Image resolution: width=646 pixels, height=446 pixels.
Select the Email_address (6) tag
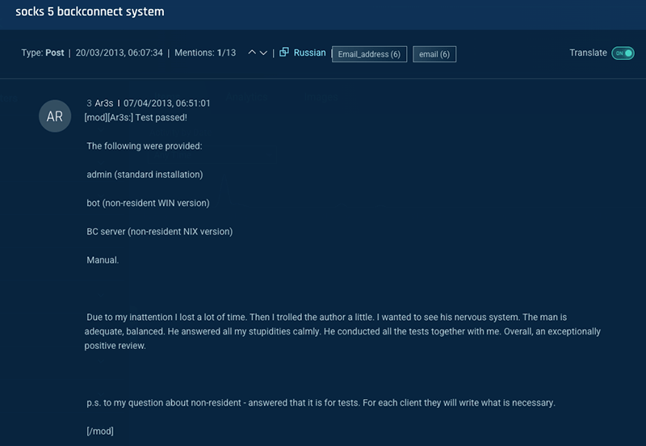(x=369, y=54)
